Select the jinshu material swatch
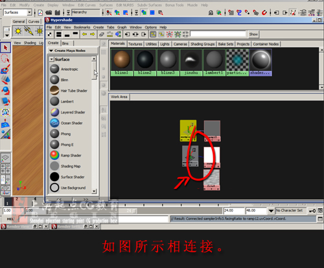The height and width of the screenshot is (268, 324). click(x=191, y=62)
